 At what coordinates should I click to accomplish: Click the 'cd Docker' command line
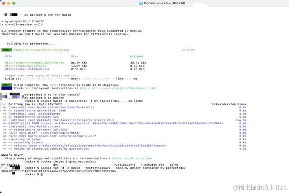click(56, 98)
